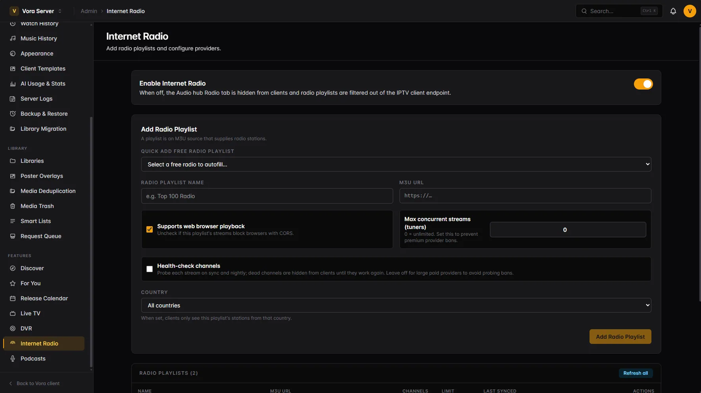Screen dimensions: 701x393
Task: Click Refresh all button
Action: pos(636,373)
